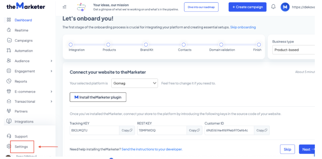Select the Brand Kit step circle
322x159 pixels.
[146, 45]
